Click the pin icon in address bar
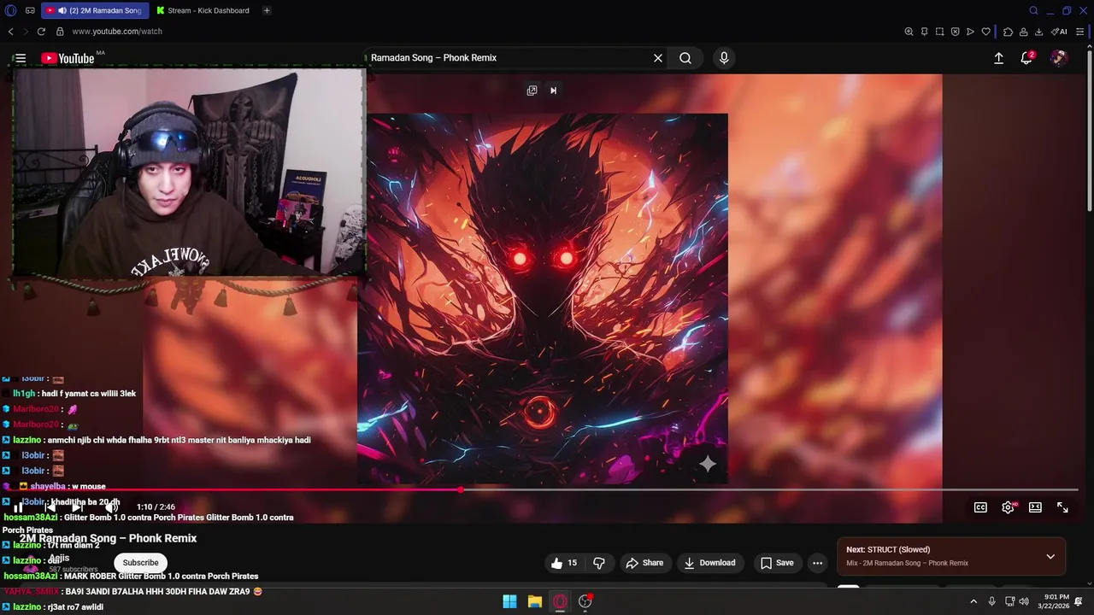The width and height of the screenshot is (1094, 615). [x=924, y=32]
